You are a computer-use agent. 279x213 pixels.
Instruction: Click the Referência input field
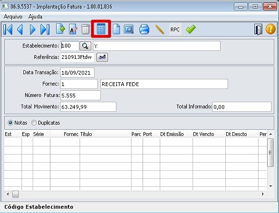pos(77,58)
